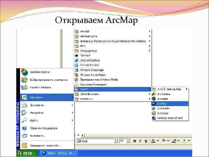
Task: Click the pause drawing button
Action: (78, 135)
